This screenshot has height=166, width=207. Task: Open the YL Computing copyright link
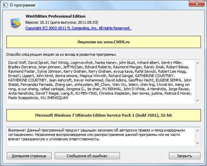pos(78,28)
